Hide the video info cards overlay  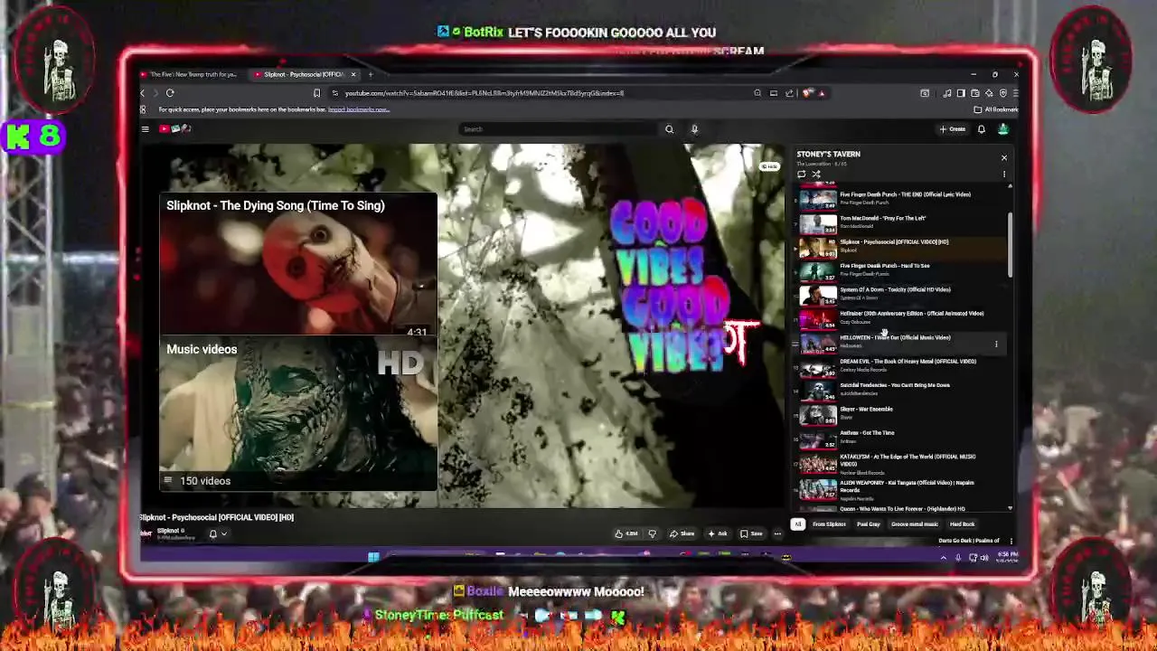(x=769, y=166)
